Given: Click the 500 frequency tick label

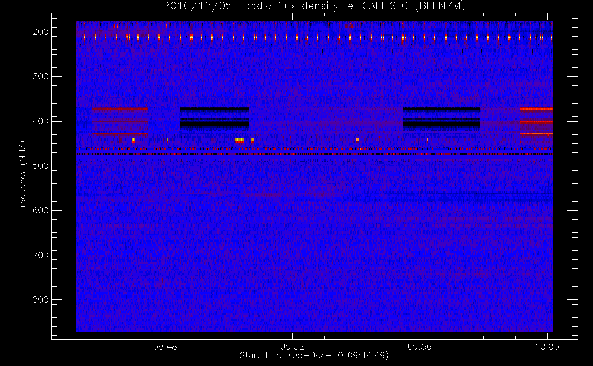Looking at the screenshot, I should point(41,166).
